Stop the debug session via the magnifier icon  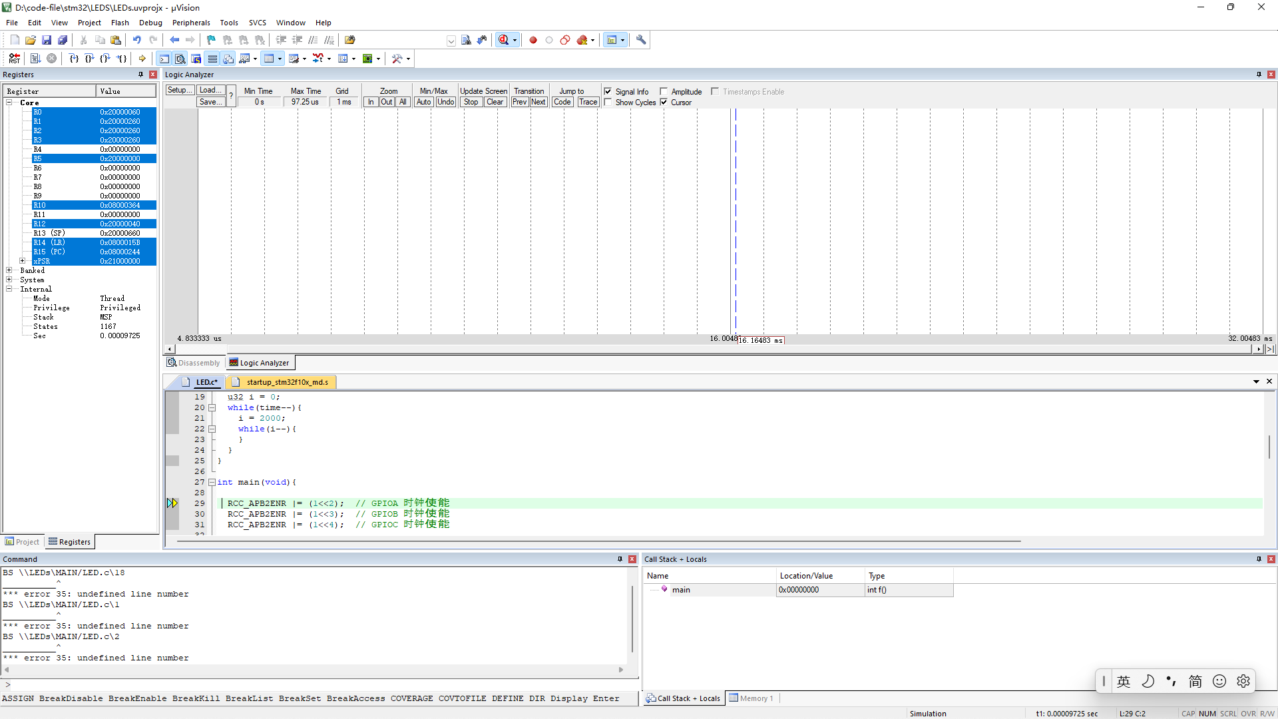coord(504,40)
